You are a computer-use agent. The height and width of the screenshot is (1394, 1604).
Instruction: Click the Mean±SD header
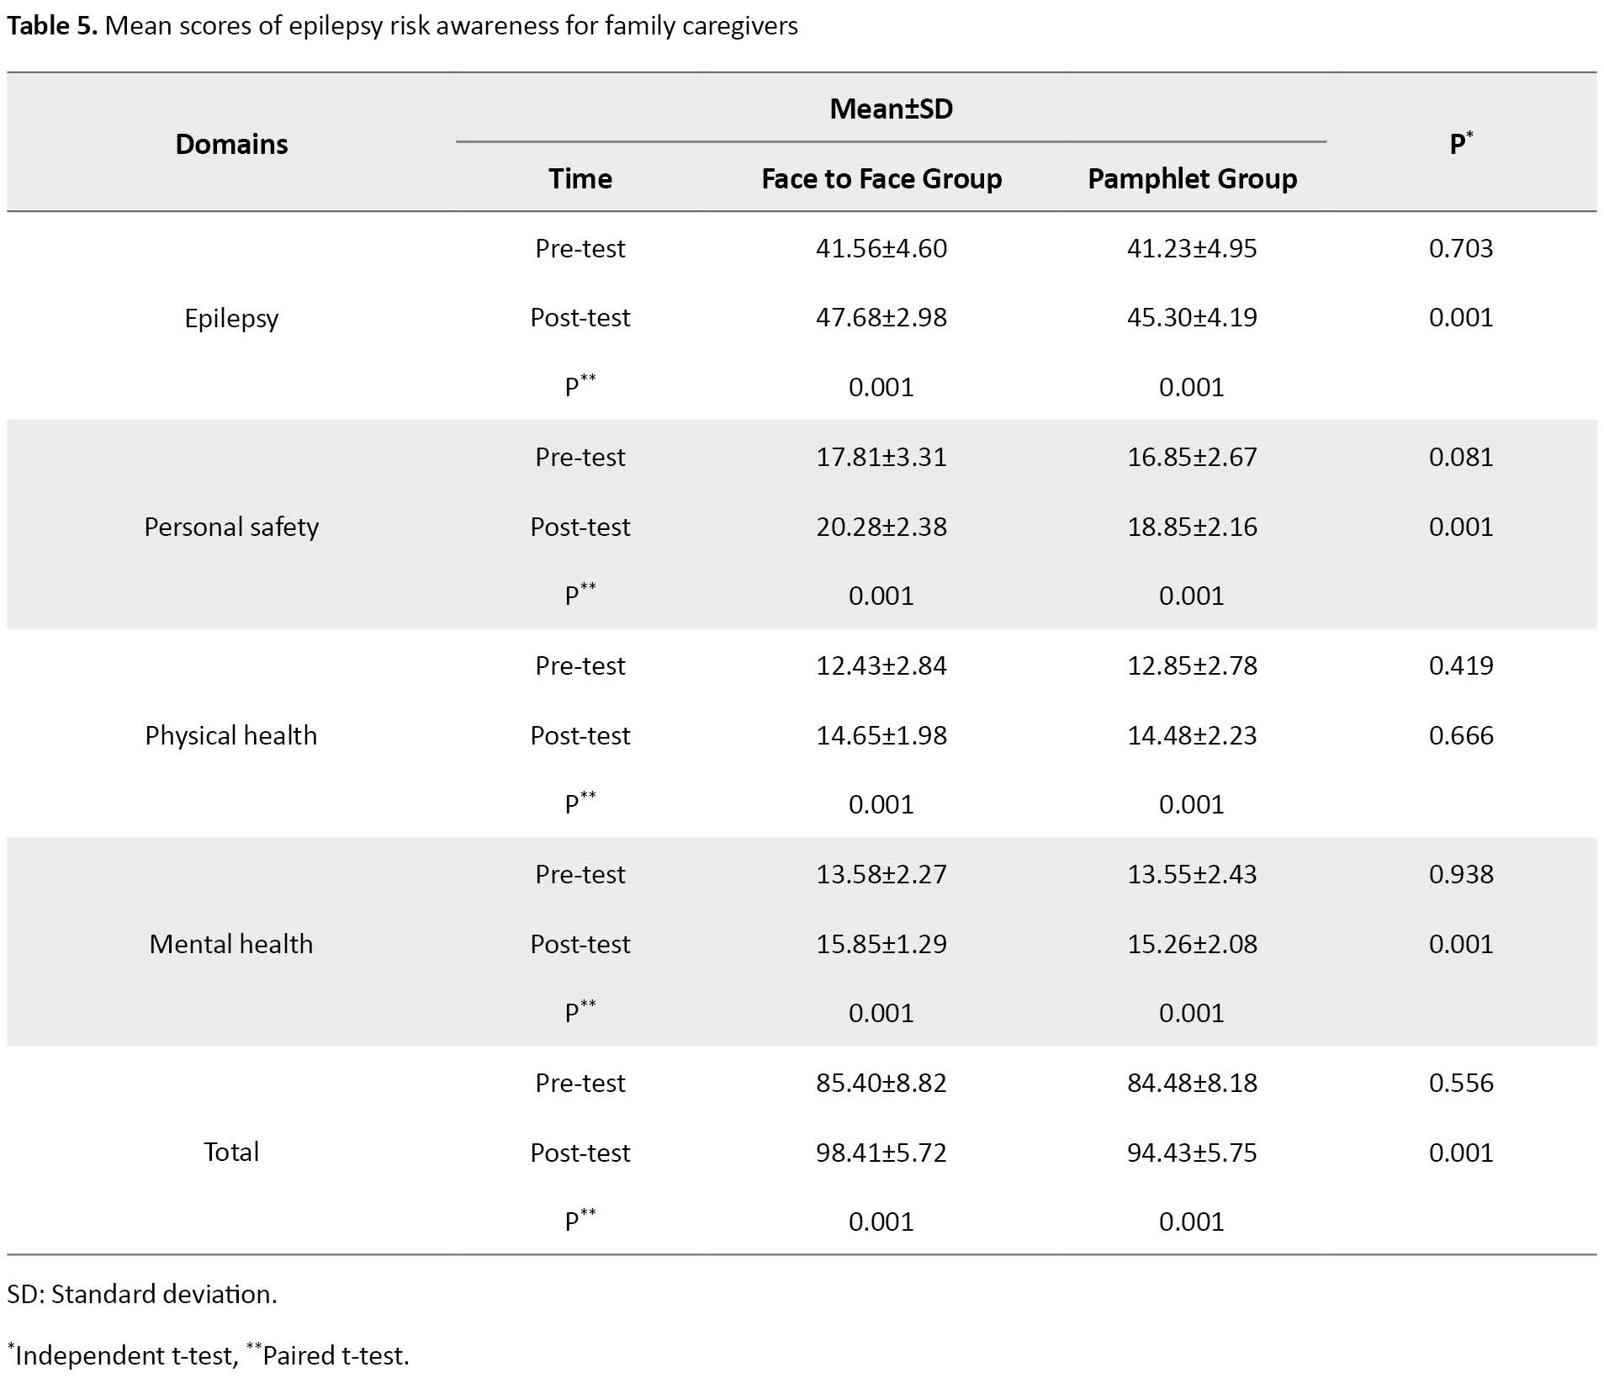click(891, 109)
